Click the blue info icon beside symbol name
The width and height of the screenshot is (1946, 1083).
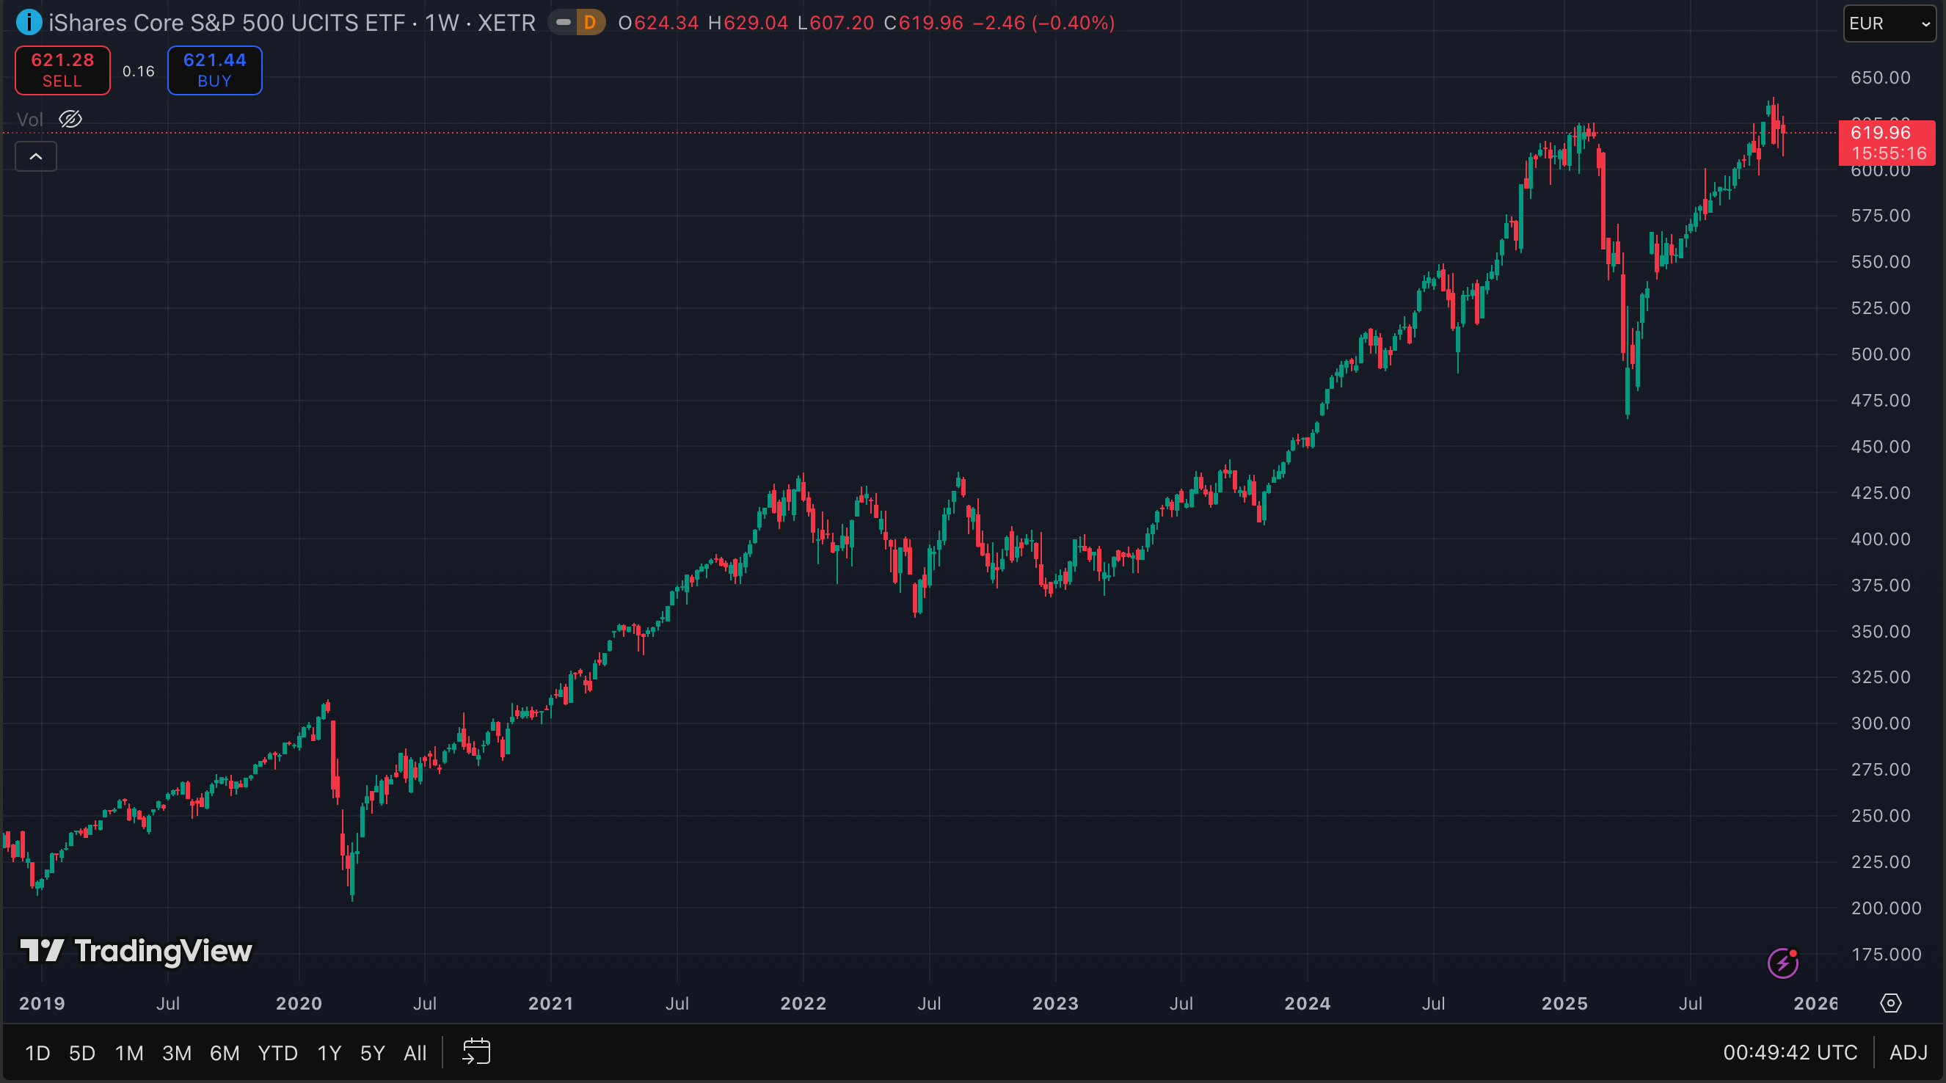click(x=29, y=23)
